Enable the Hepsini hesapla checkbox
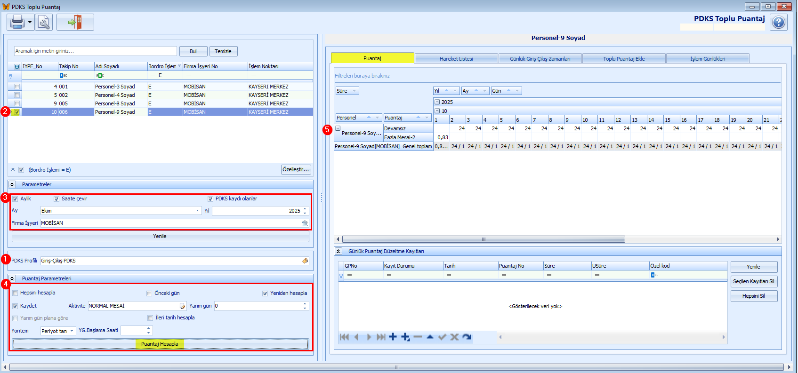This screenshot has height=373, width=798. (15, 293)
